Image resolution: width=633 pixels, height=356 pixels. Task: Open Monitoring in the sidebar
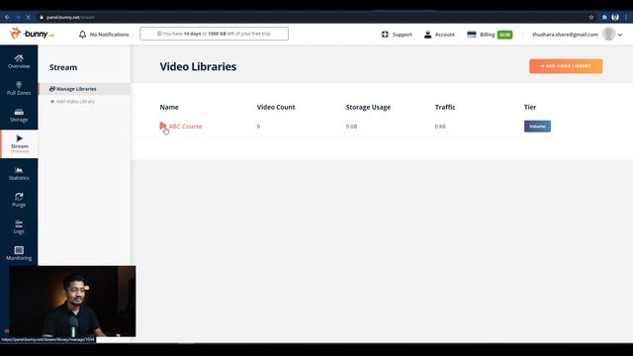coord(19,253)
